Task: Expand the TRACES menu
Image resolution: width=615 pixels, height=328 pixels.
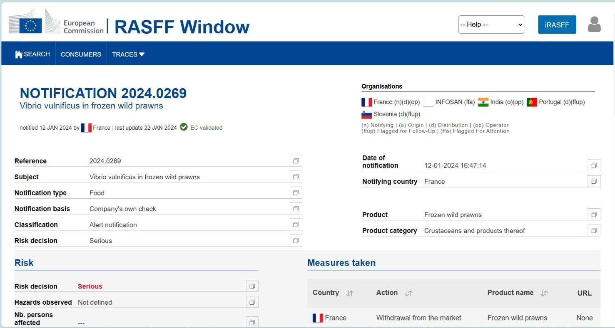Action: tap(128, 54)
